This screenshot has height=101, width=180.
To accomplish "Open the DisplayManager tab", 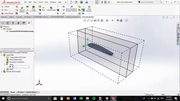I will click(x=24, y=23).
